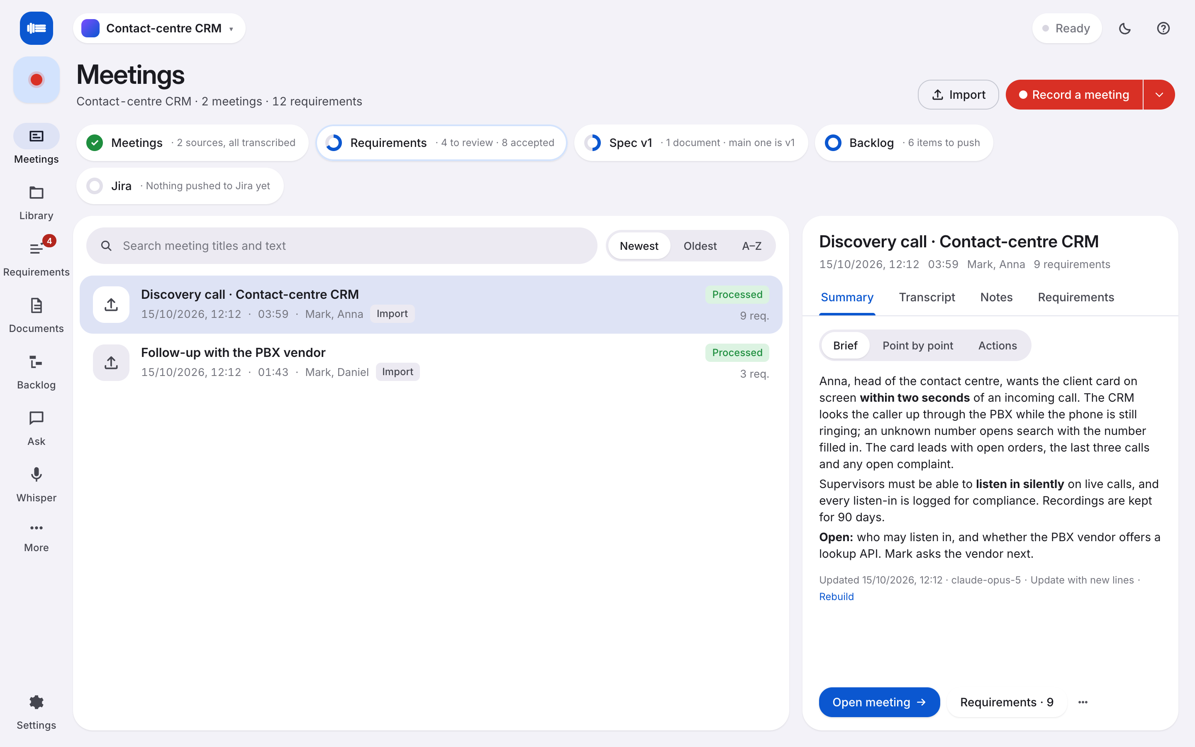The height and width of the screenshot is (747, 1195).
Task: Click the Requirements · 9 button
Action: pyautogui.click(x=1006, y=702)
